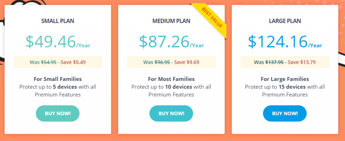Click the Save $9.69 discount banner
Screen dimensions: 345x141
point(171,62)
